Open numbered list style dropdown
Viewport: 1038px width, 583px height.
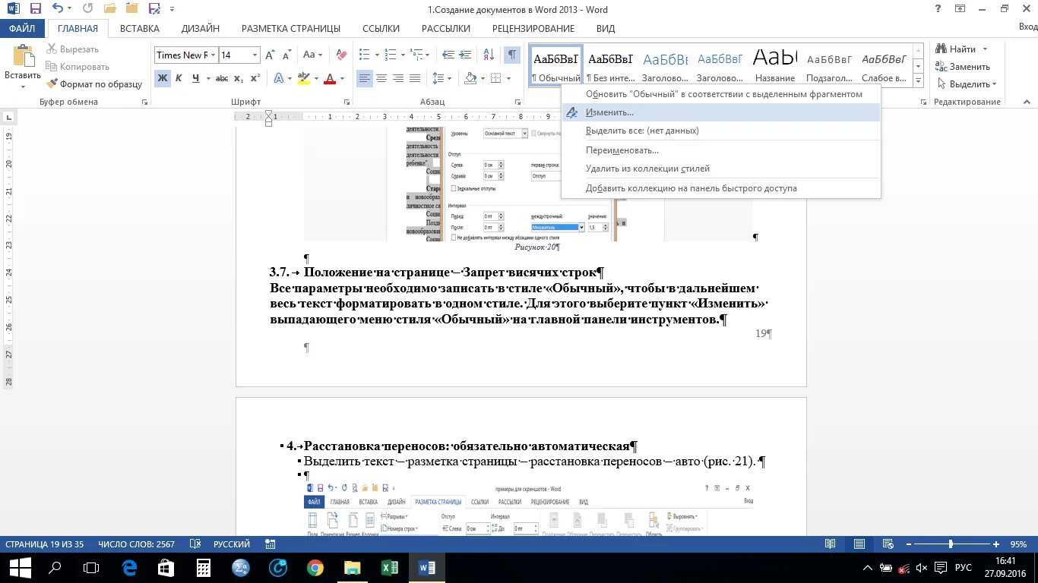pos(403,55)
